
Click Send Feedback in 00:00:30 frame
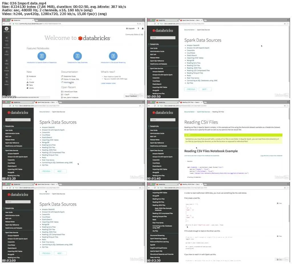coord(131,96)
